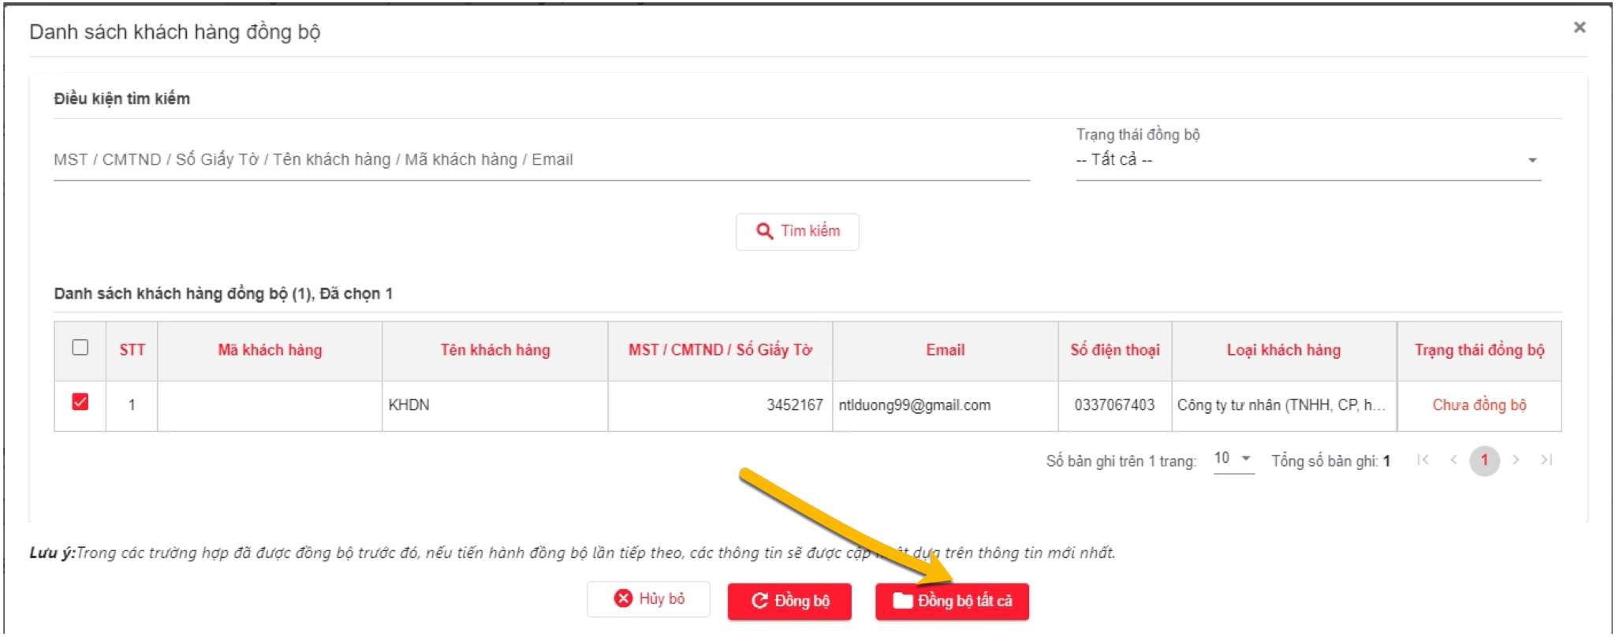Click the refresh icon on Đồng bộ

point(759,601)
